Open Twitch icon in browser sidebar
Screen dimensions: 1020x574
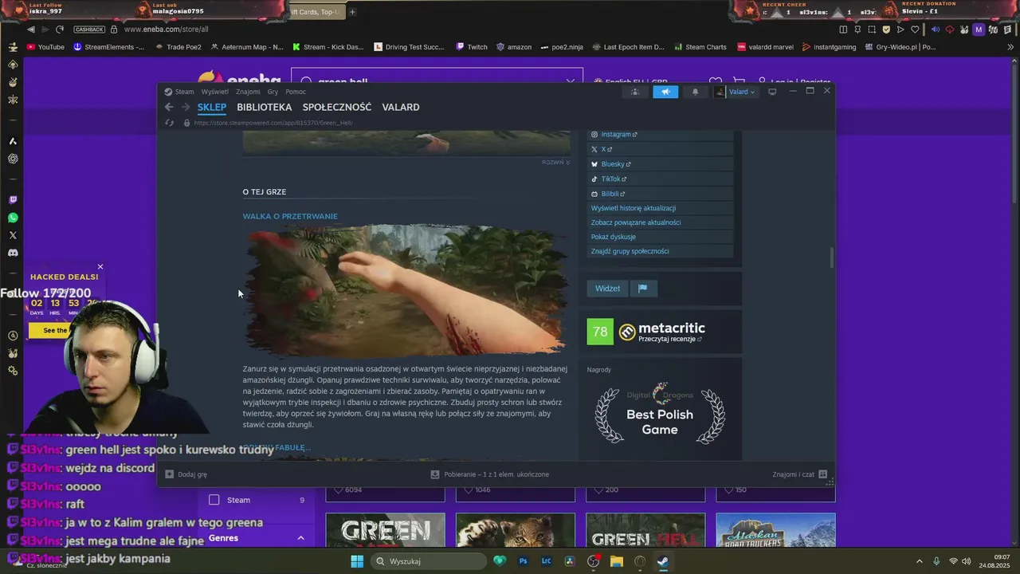pyautogui.click(x=13, y=200)
